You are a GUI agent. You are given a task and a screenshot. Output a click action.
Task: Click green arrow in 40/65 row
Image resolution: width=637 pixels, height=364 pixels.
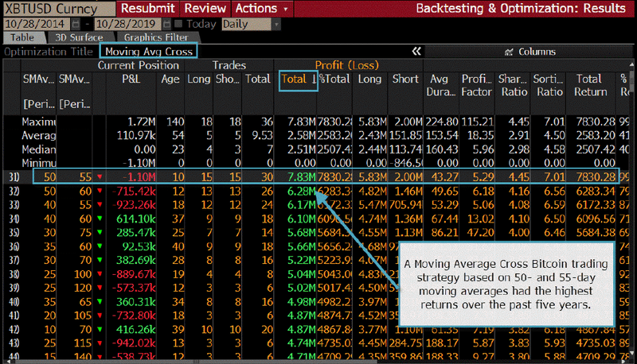[x=98, y=301]
